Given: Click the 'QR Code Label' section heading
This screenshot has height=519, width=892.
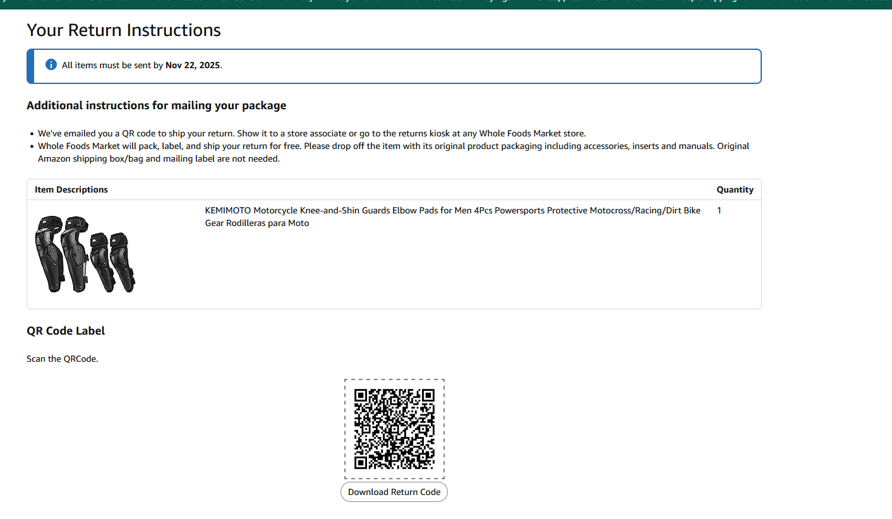Looking at the screenshot, I should 66,331.
